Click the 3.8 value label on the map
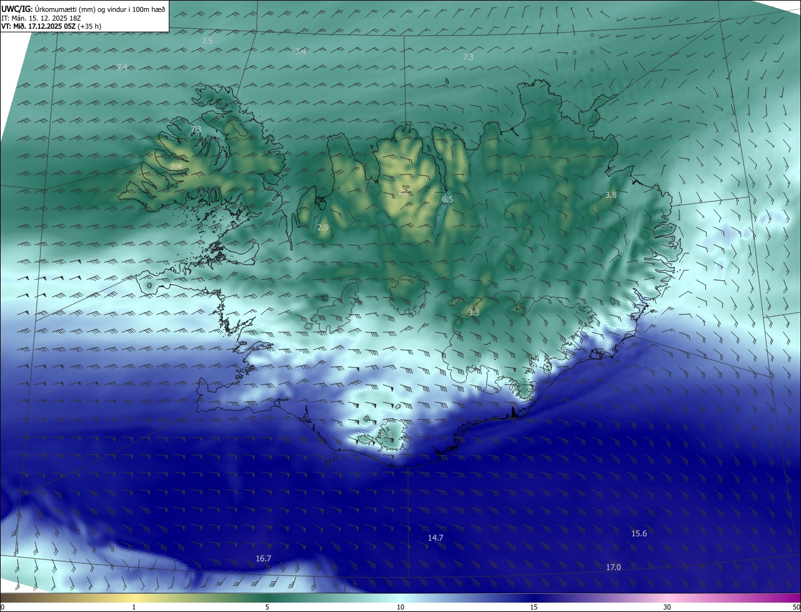The width and height of the screenshot is (801, 612). [x=611, y=195]
